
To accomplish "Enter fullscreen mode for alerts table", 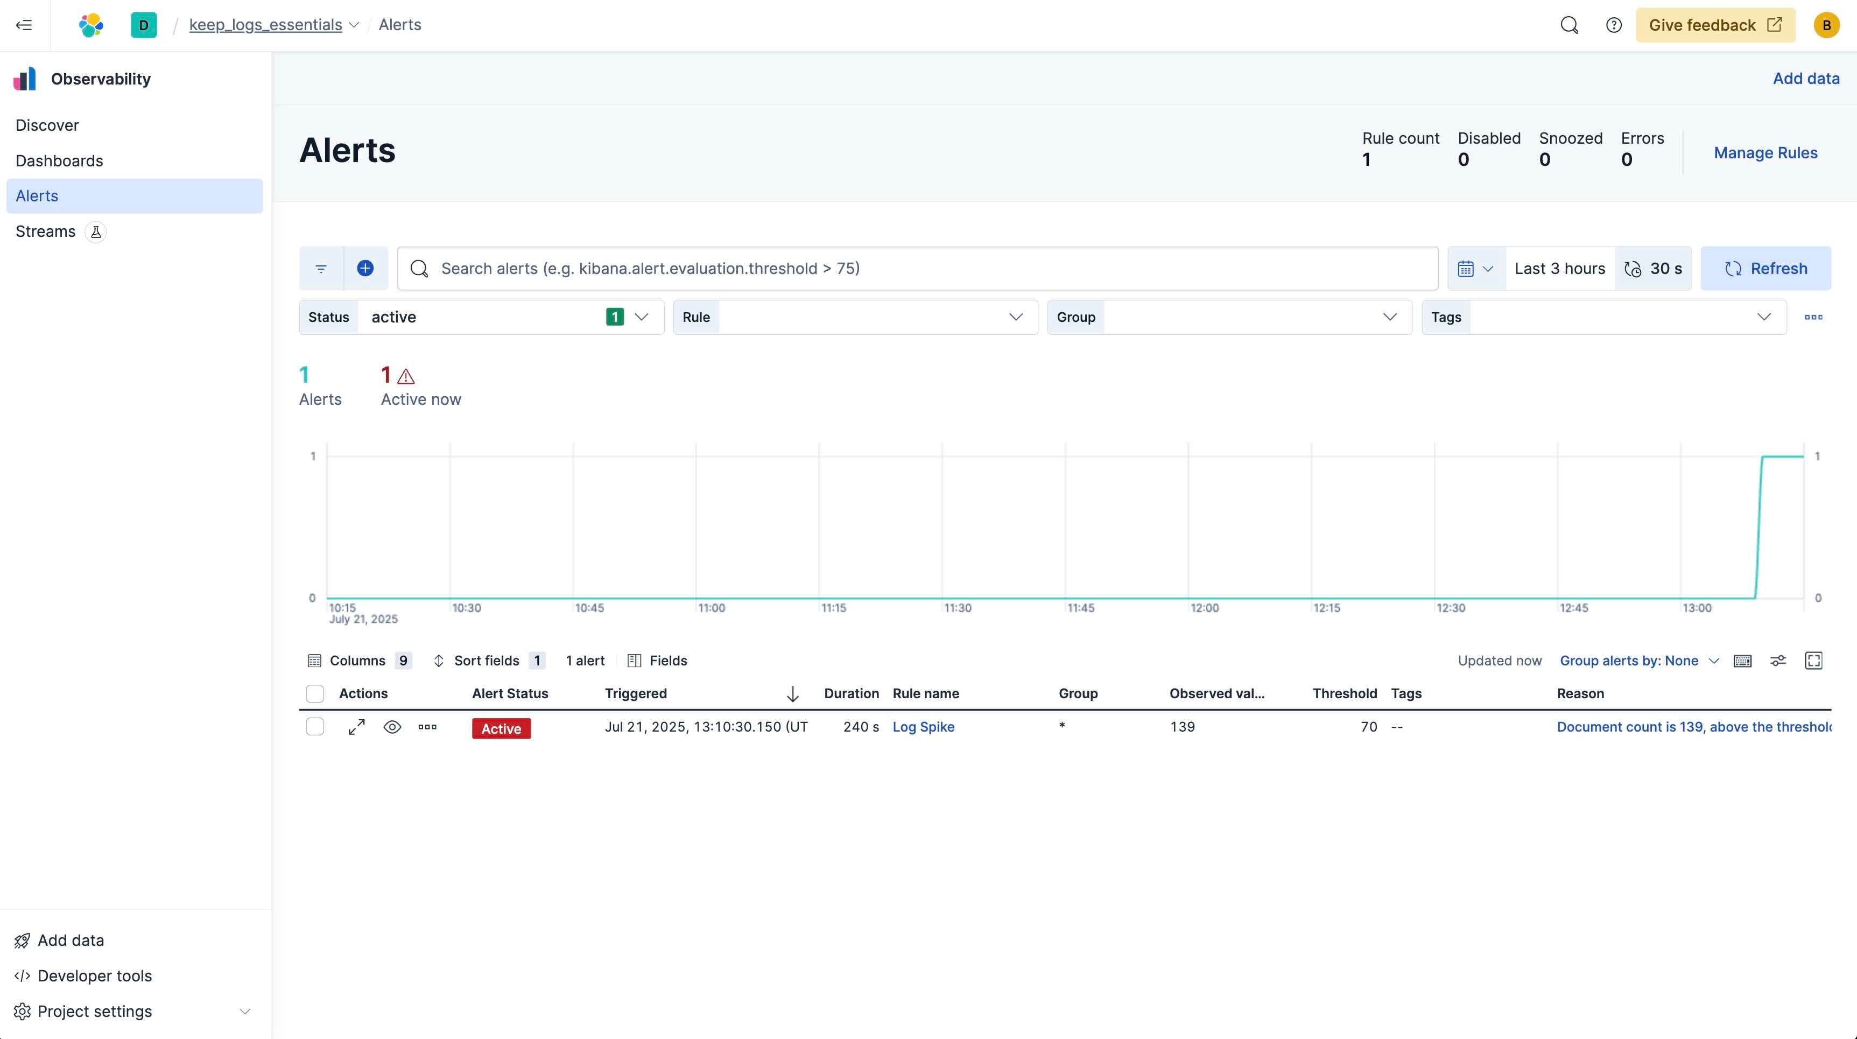I will (x=1813, y=661).
